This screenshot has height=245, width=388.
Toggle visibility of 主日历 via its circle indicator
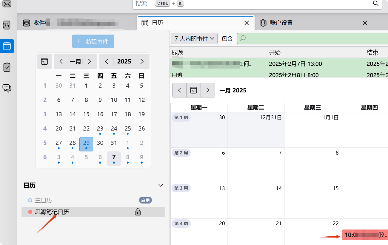tap(31, 201)
